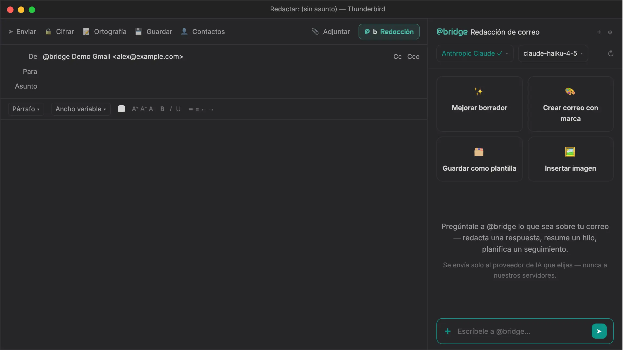Close the compose window

(x=10, y=10)
